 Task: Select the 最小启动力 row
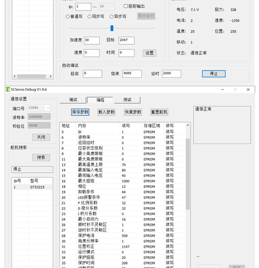pyautogui.click(x=123, y=219)
